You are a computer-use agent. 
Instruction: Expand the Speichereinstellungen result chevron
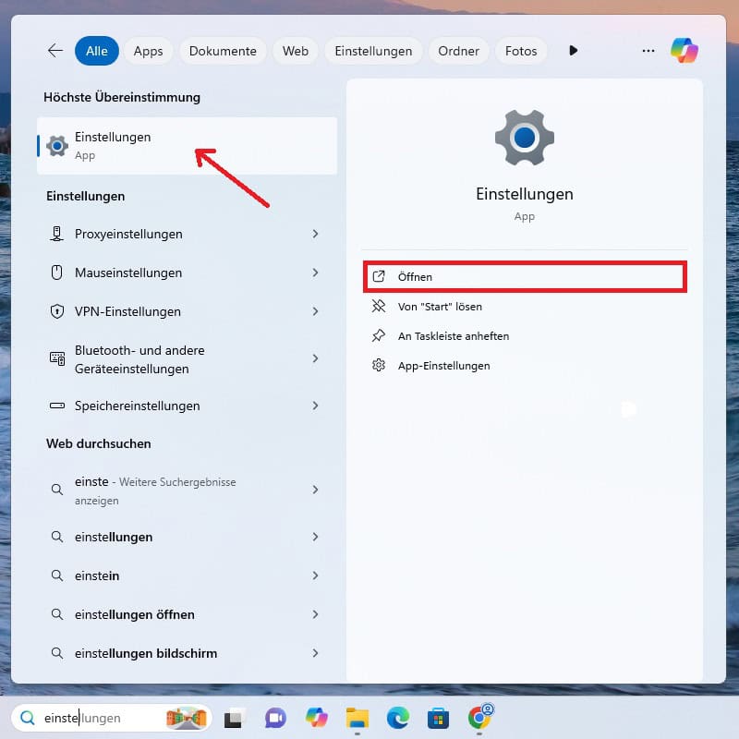point(315,406)
